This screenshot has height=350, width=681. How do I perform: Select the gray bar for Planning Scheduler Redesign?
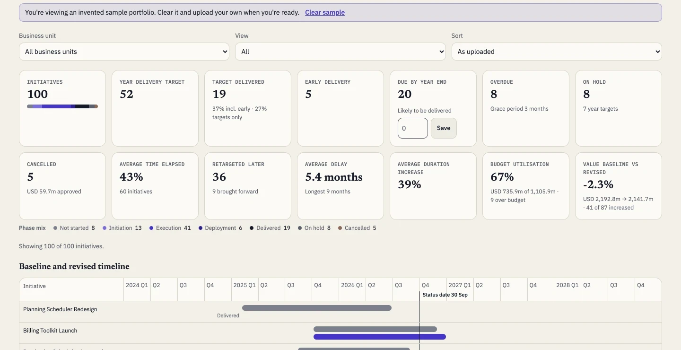(317, 308)
